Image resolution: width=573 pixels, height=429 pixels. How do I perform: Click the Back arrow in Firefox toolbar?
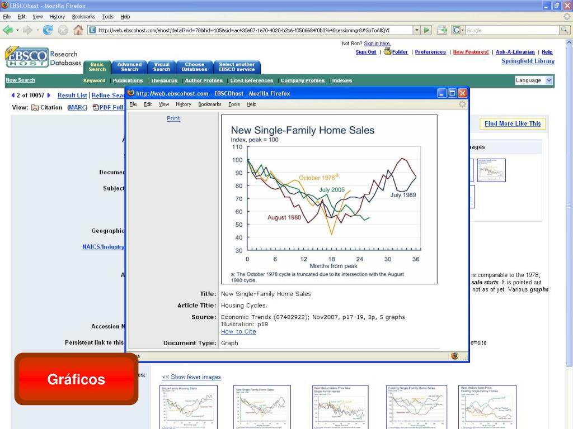(8, 30)
